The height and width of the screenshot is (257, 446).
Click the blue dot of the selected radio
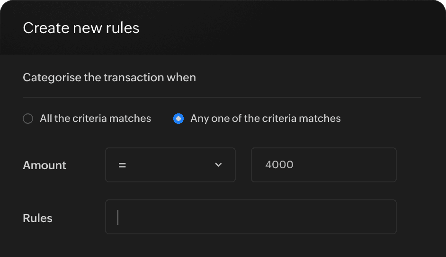coord(178,119)
